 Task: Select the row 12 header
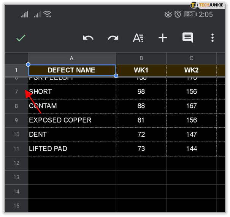point(16,163)
